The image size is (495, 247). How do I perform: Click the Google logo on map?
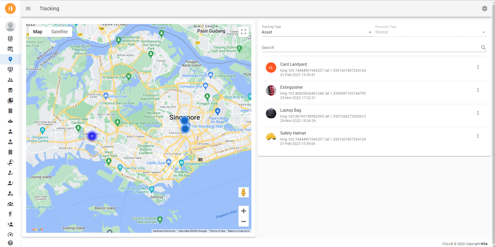tap(36, 229)
